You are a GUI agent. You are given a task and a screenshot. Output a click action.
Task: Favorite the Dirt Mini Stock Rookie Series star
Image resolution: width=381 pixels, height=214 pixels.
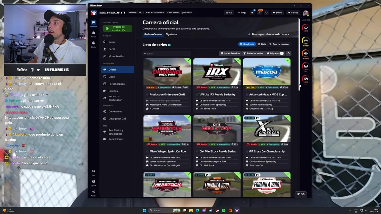tap(197, 151)
